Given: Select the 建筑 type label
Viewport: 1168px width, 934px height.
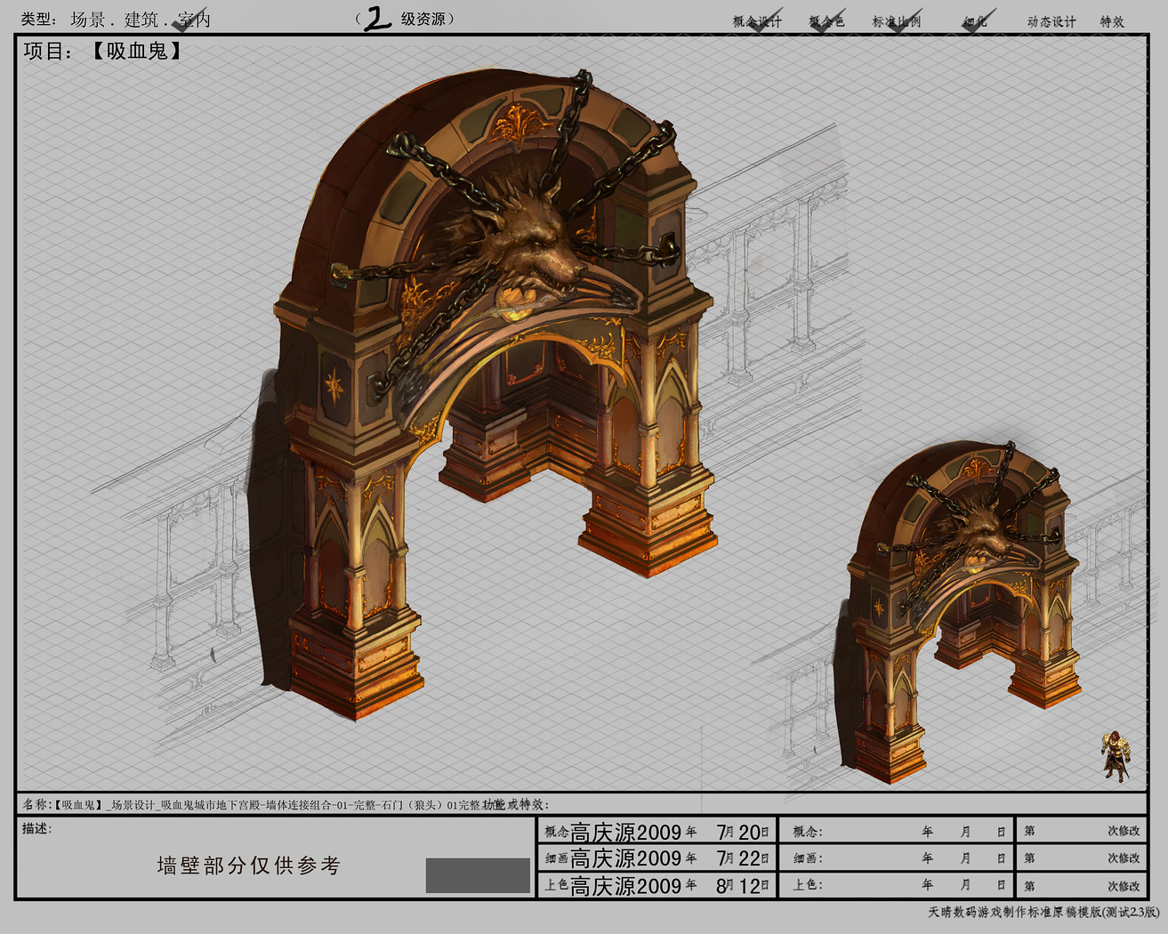Looking at the screenshot, I should (141, 20).
